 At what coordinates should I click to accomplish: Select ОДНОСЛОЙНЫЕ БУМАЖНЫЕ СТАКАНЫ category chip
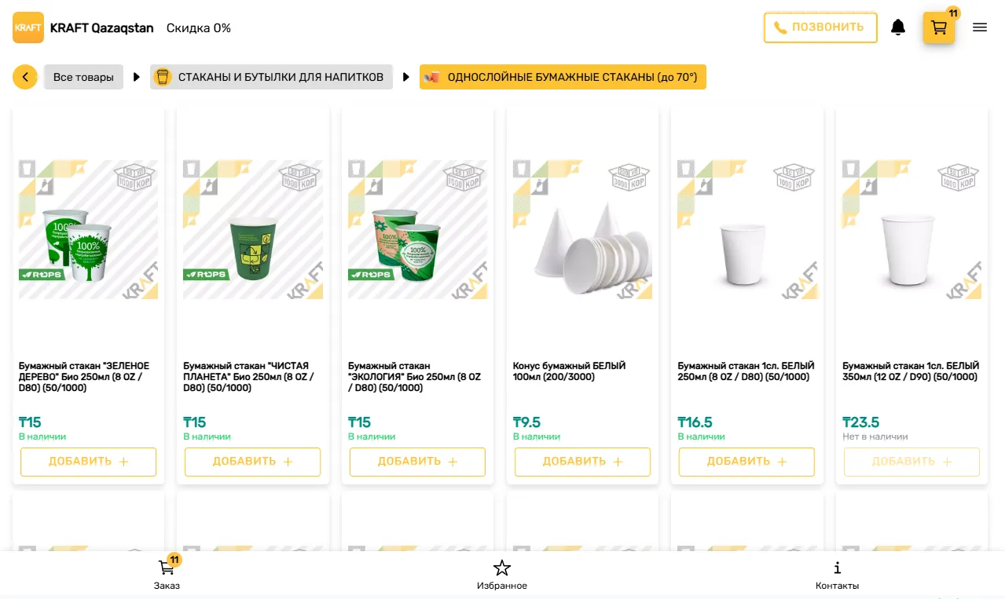[563, 77]
